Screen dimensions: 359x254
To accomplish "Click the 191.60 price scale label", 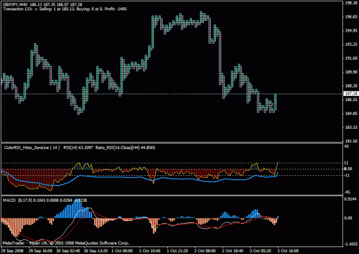I will (351, 58).
